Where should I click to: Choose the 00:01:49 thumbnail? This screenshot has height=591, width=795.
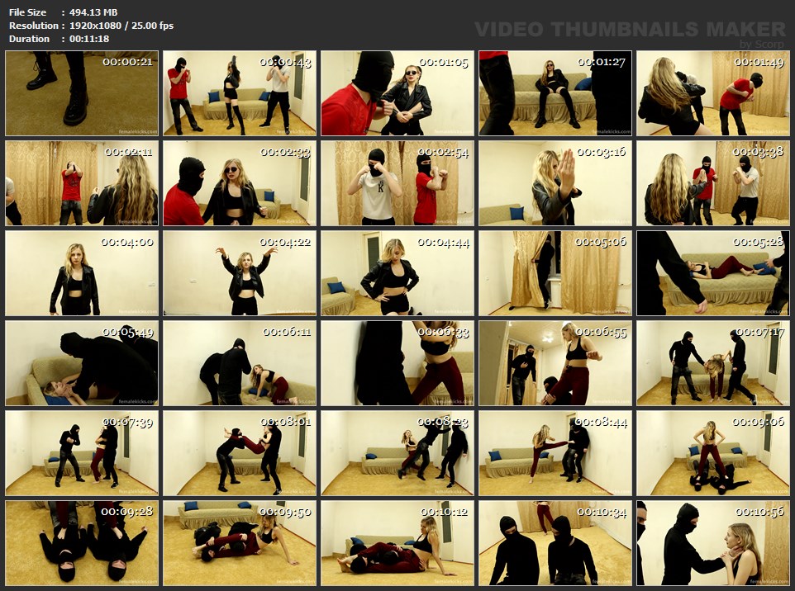click(713, 93)
